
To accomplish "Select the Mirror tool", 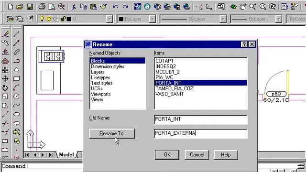I will click(x=5, y=52).
